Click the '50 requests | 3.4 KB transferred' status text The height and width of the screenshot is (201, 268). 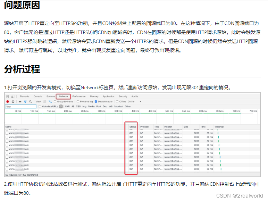click(22, 175)
